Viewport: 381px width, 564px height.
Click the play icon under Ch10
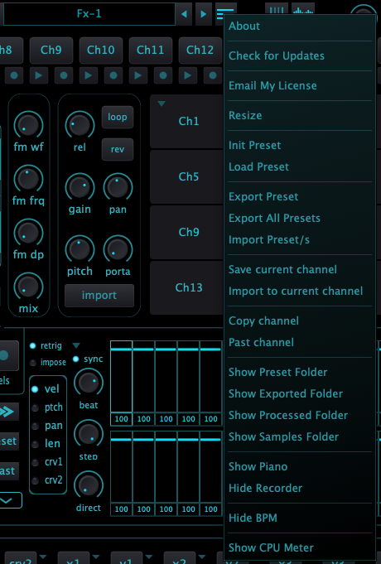(x=88, y=75)
